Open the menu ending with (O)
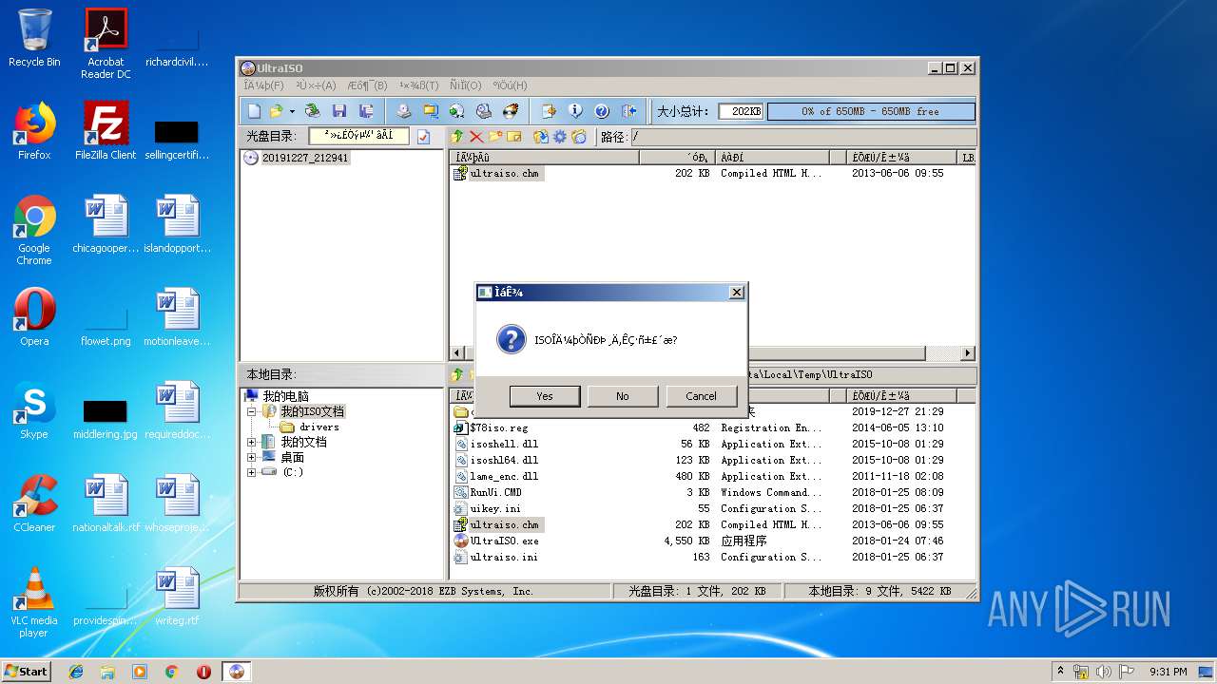The width and height of the screenshot is (1217, 684). tap(466, 85)
